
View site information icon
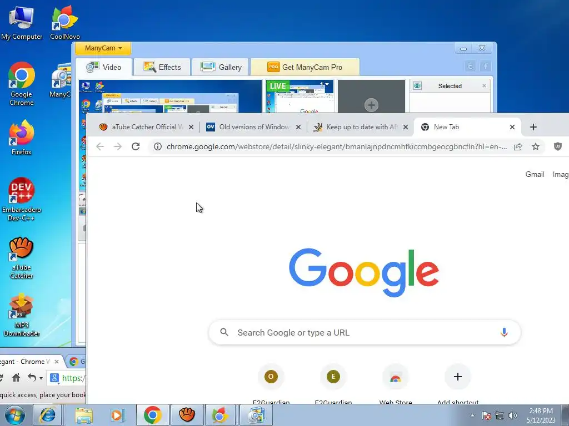(157, 146)
